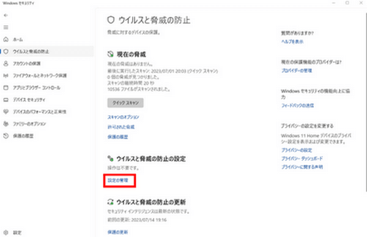Click the app and browser control icon
This screenshot has width=367, height=237.
6,88
